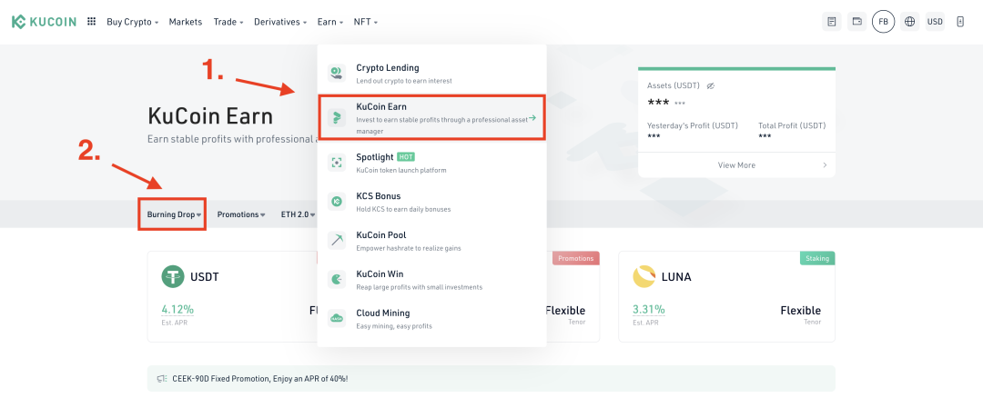983x398 pixels.
Task: Click the announcement megaphone icon
Action: [162, 379]
